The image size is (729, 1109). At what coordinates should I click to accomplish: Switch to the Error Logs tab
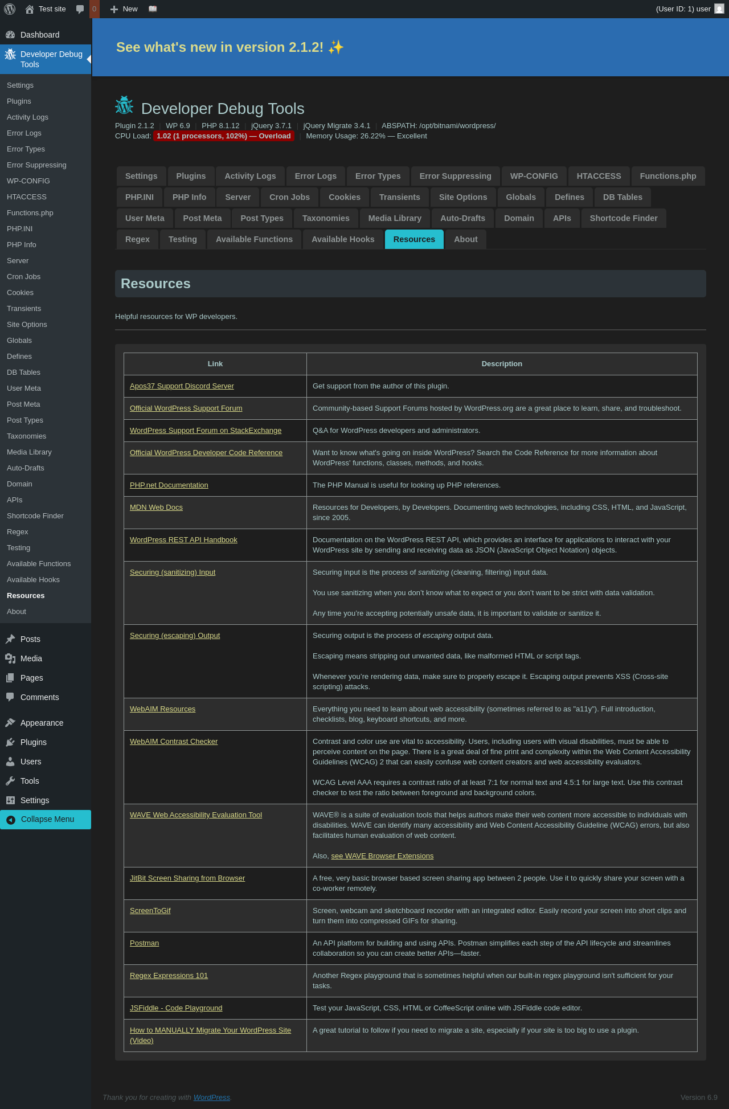[316, 176]
